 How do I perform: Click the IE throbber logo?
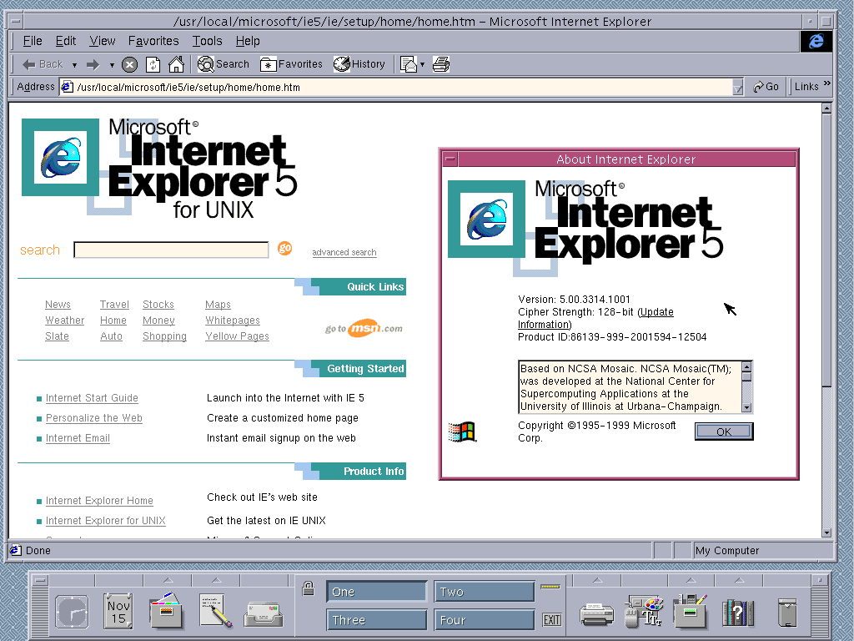tap(816, 42)
